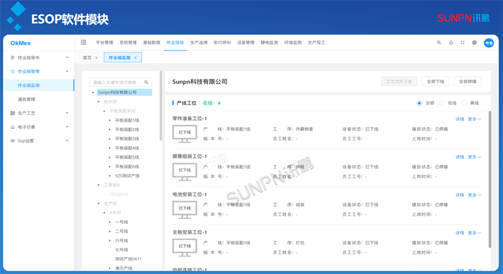
Task: Click the 作业端管理 sidebar icon
Action: point(12,72)
